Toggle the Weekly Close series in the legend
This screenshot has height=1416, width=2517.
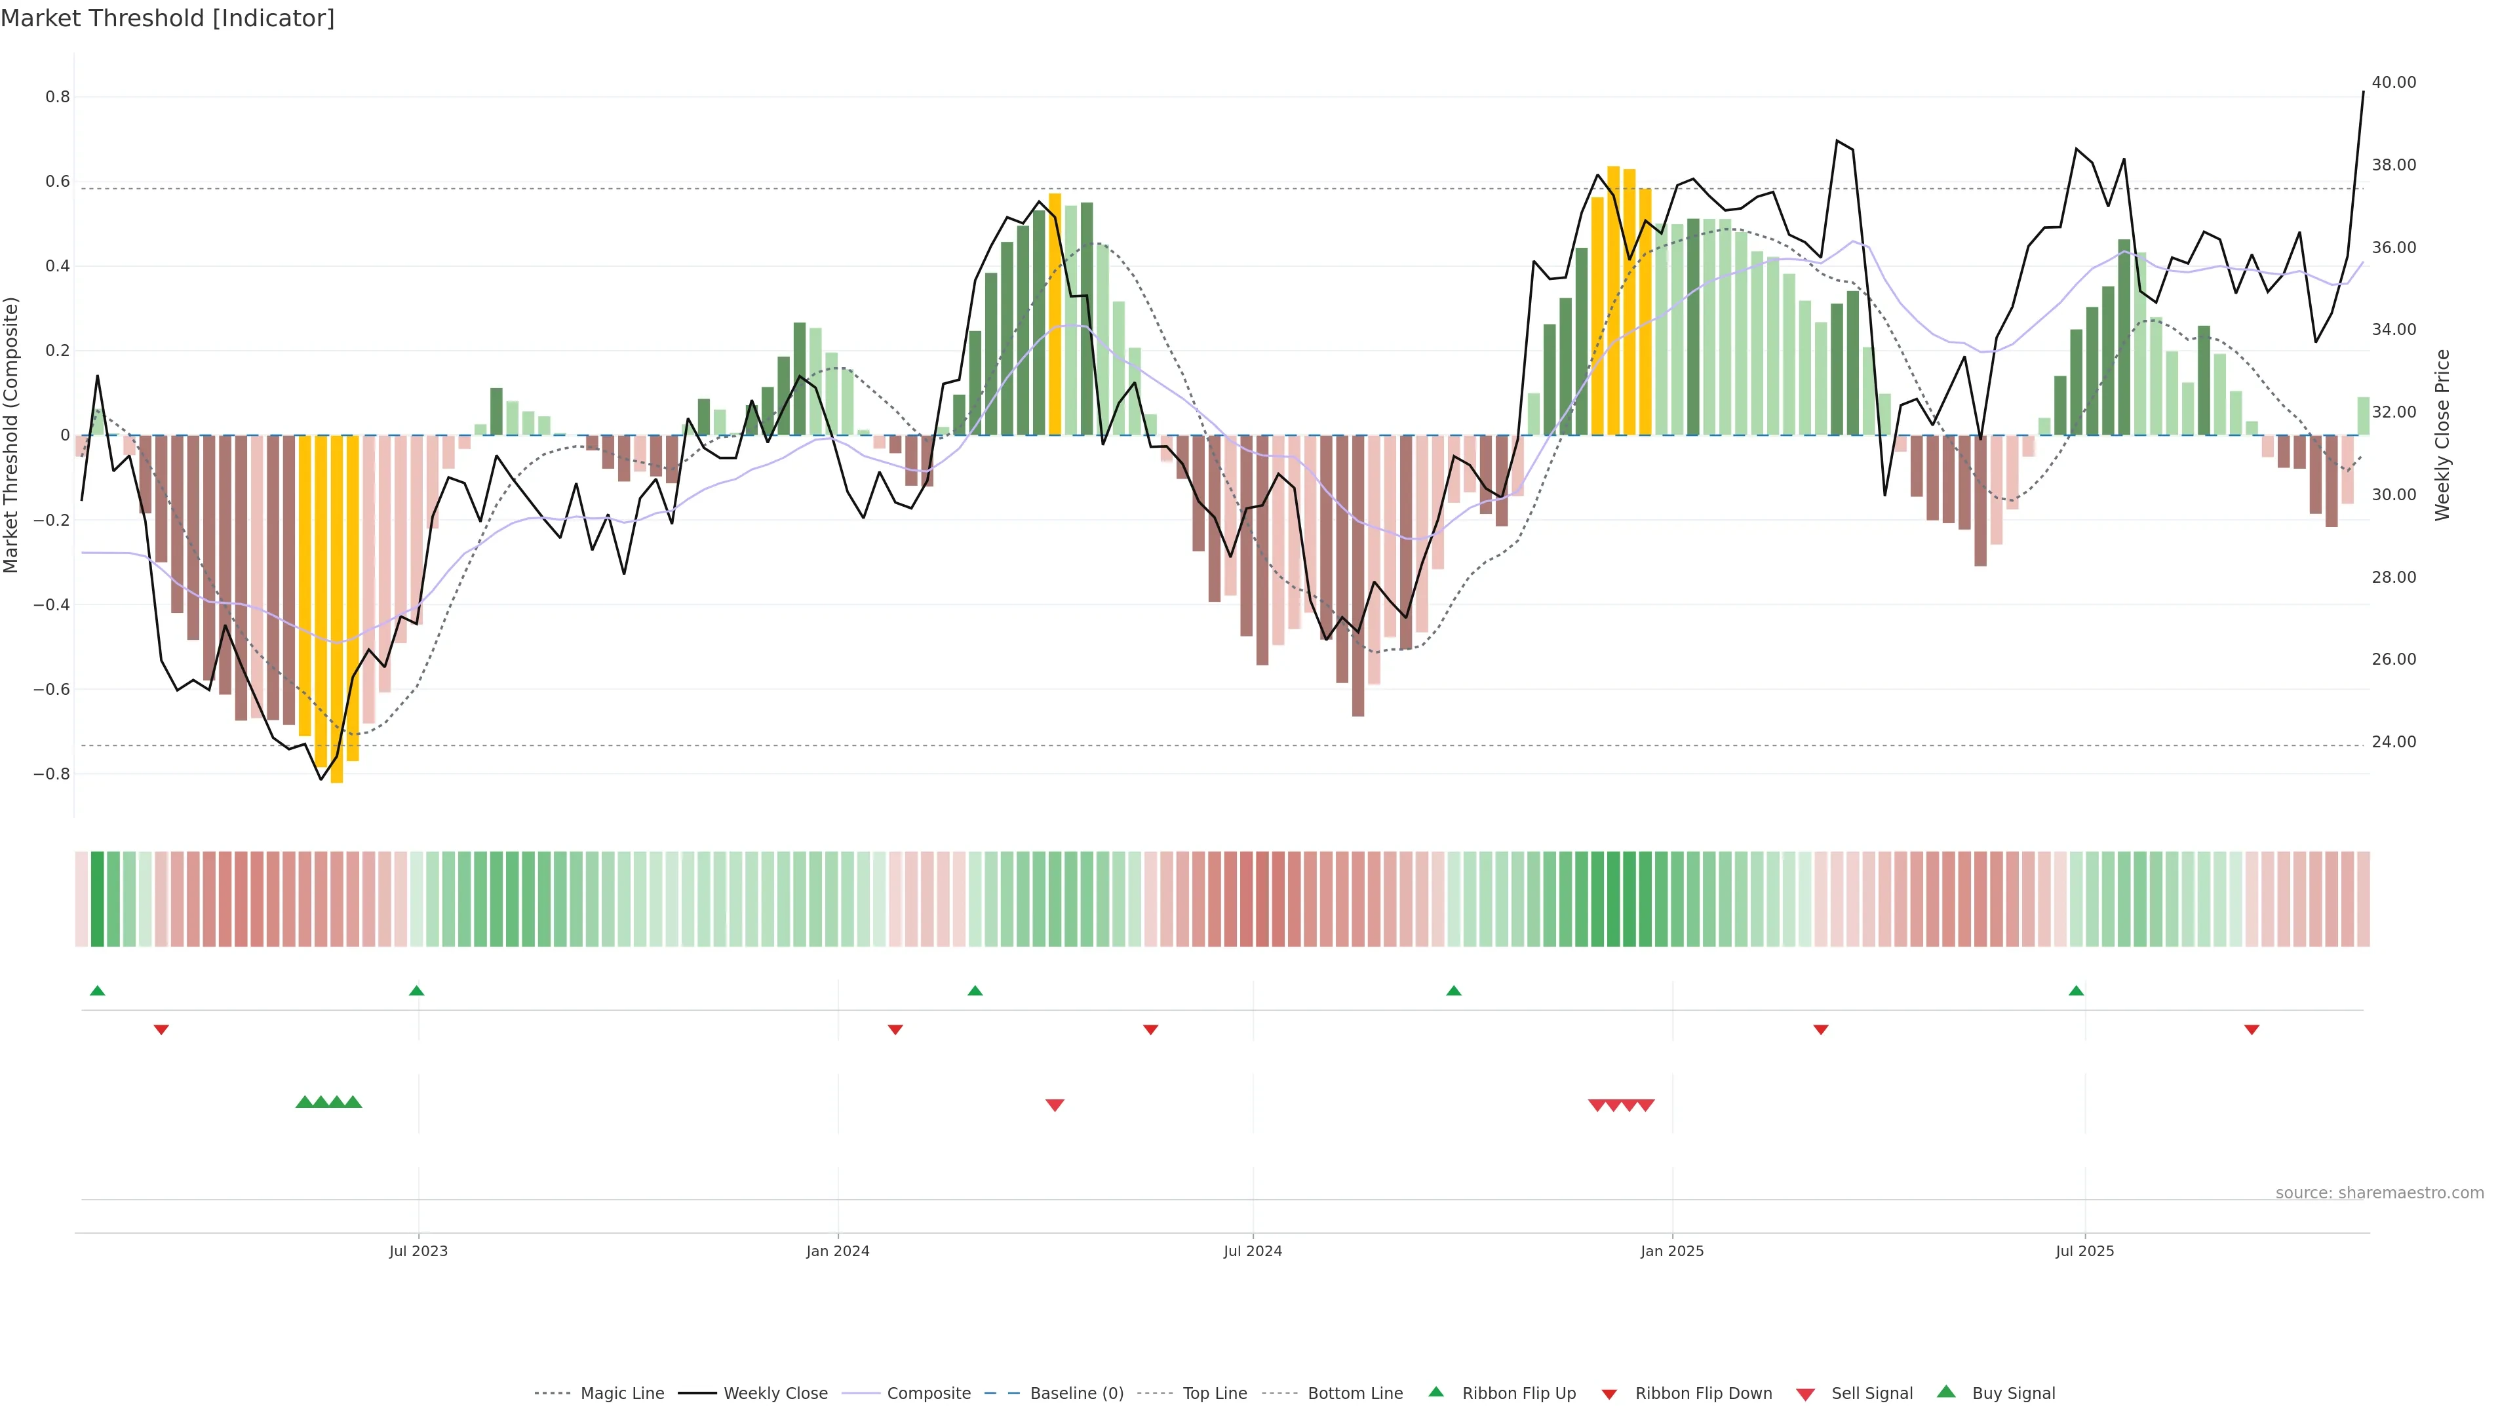pos(775,1394)
